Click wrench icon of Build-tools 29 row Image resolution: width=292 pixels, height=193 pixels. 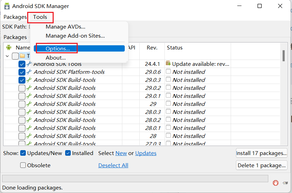pyautogui.click(x=29, y=104)
